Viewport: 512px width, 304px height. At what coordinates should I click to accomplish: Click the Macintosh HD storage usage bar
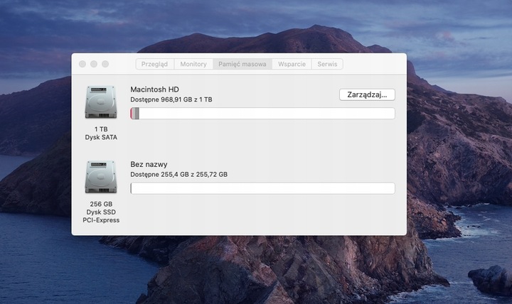pos(262,114)
